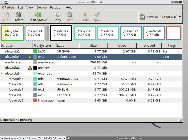Select the red linux-swap block in disk map

coord(173,33)
